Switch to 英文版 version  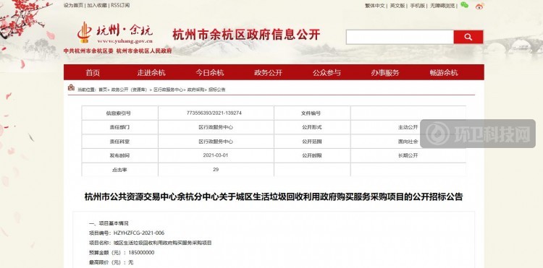pyautogui.click(x=397, y=6)
